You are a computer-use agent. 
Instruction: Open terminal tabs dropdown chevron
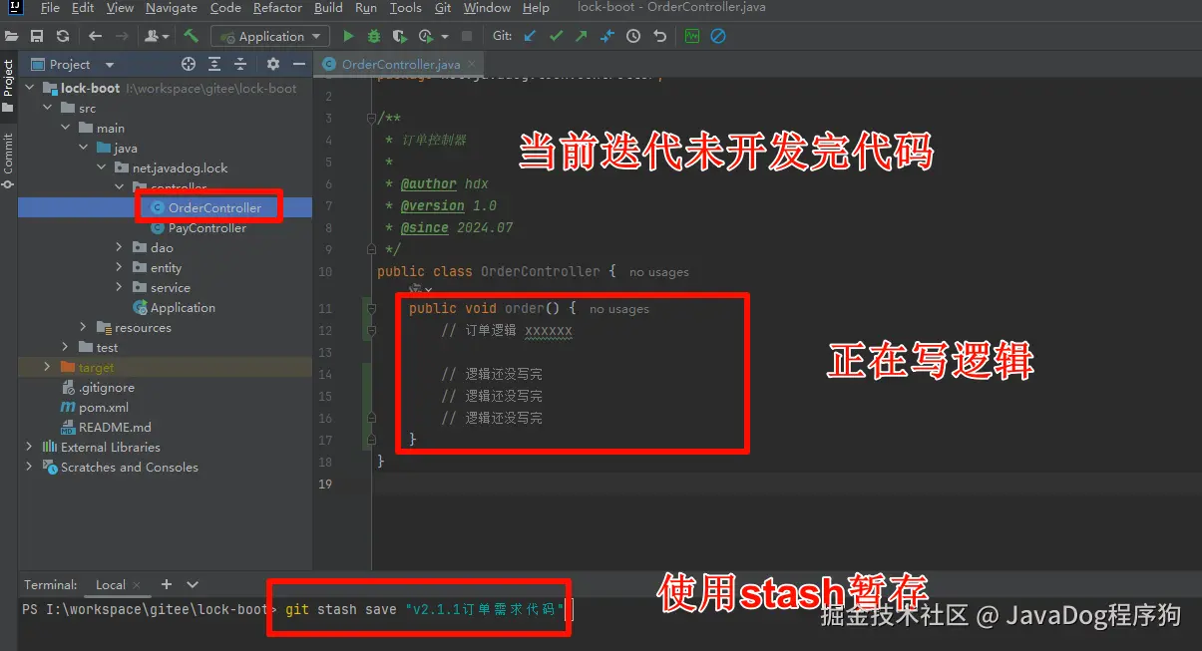193,584
